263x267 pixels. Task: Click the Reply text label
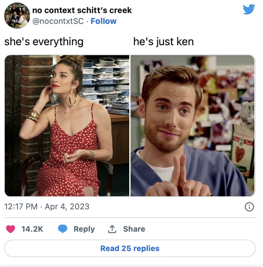click(x=84, y=229)
